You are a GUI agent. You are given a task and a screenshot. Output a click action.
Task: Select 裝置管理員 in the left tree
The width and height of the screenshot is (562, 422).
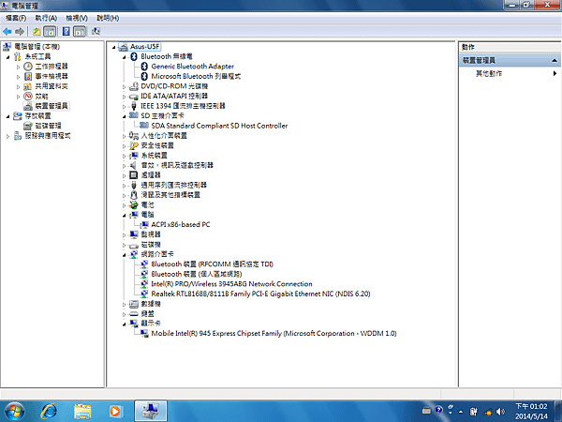pyautogui.click(x=52, y=106)
